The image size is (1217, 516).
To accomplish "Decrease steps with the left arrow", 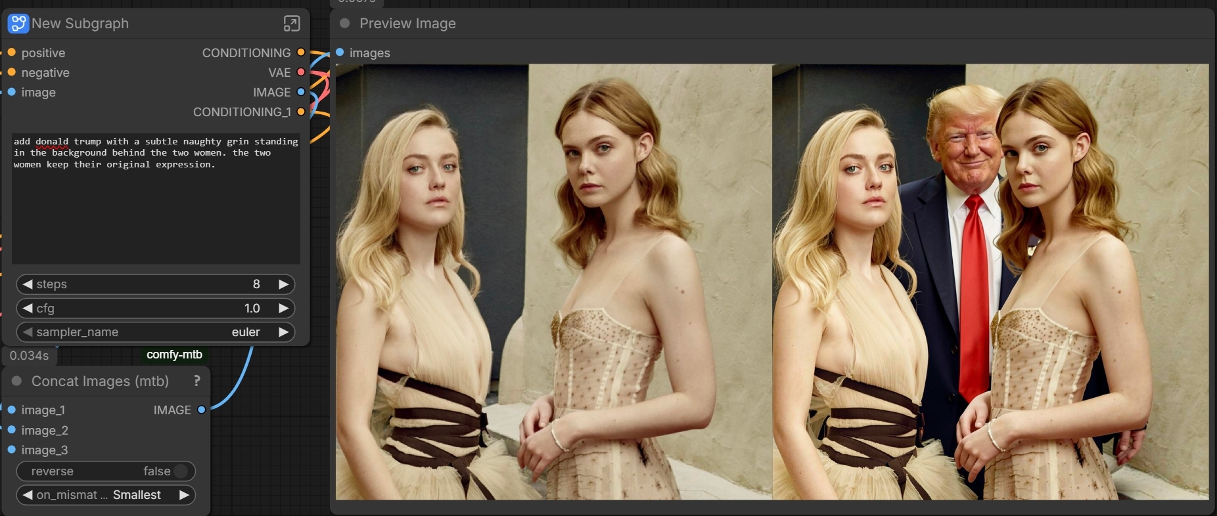I will [x=27, y=284].
